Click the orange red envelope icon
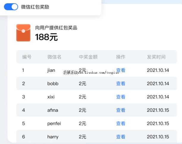 (23, 33)
